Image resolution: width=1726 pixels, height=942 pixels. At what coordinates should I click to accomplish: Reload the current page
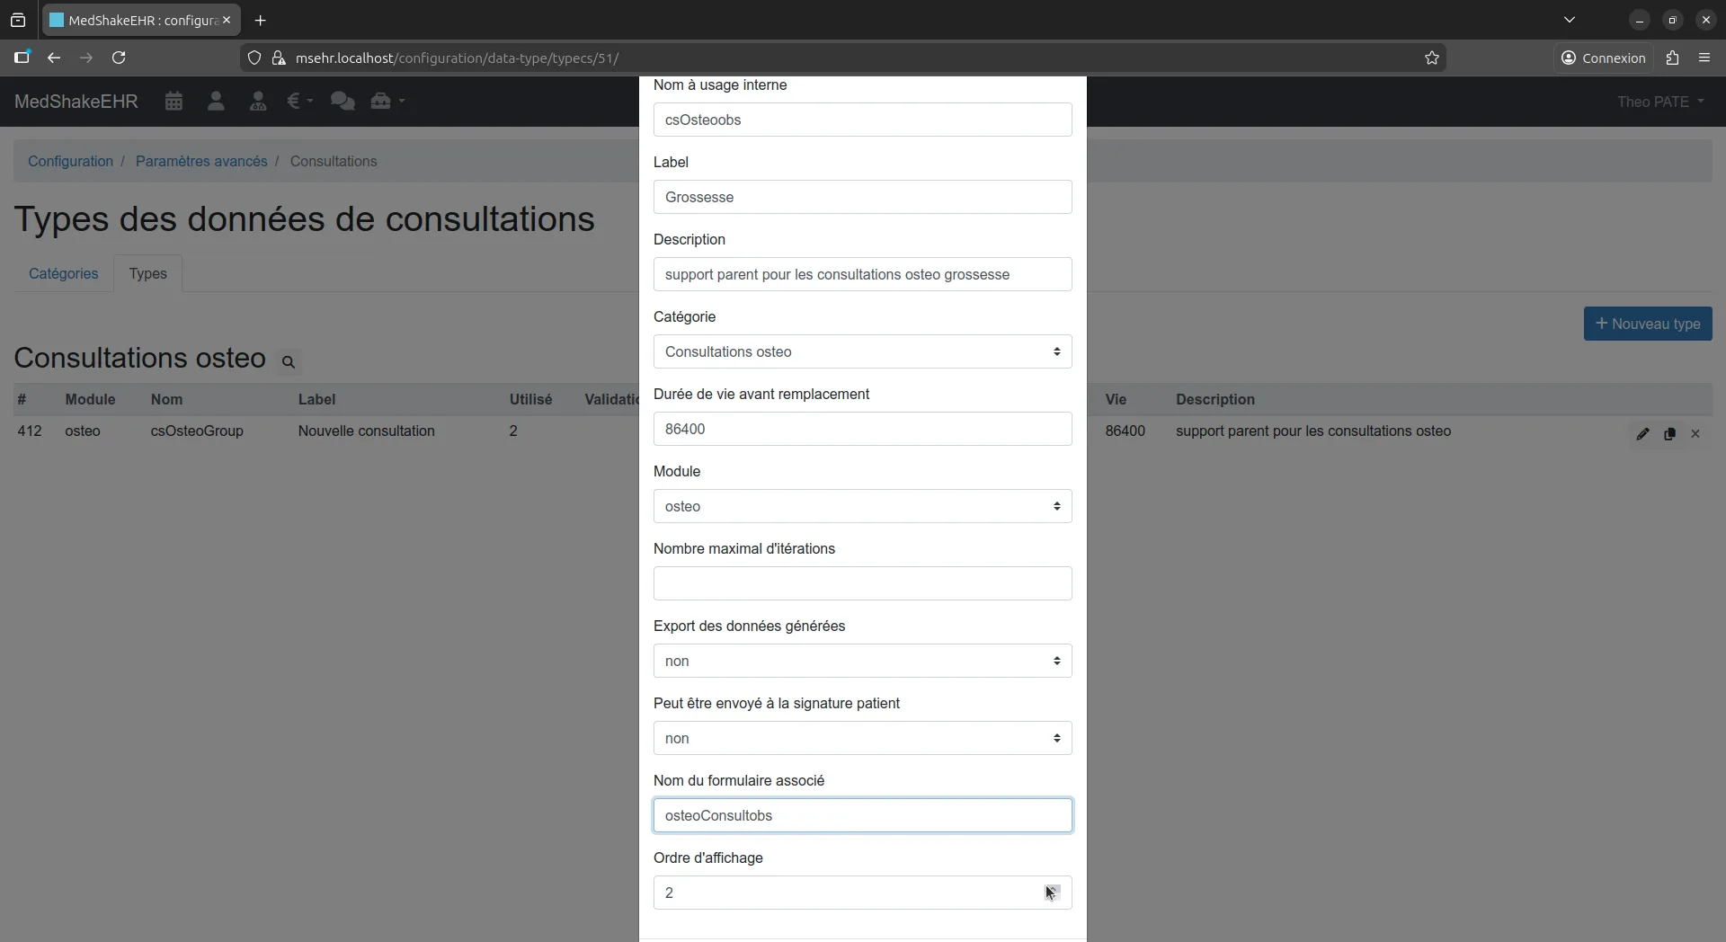[x=119, y=58]
